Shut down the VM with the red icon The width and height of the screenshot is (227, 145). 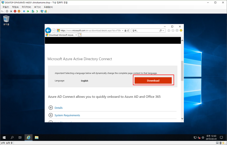(15, 11)
